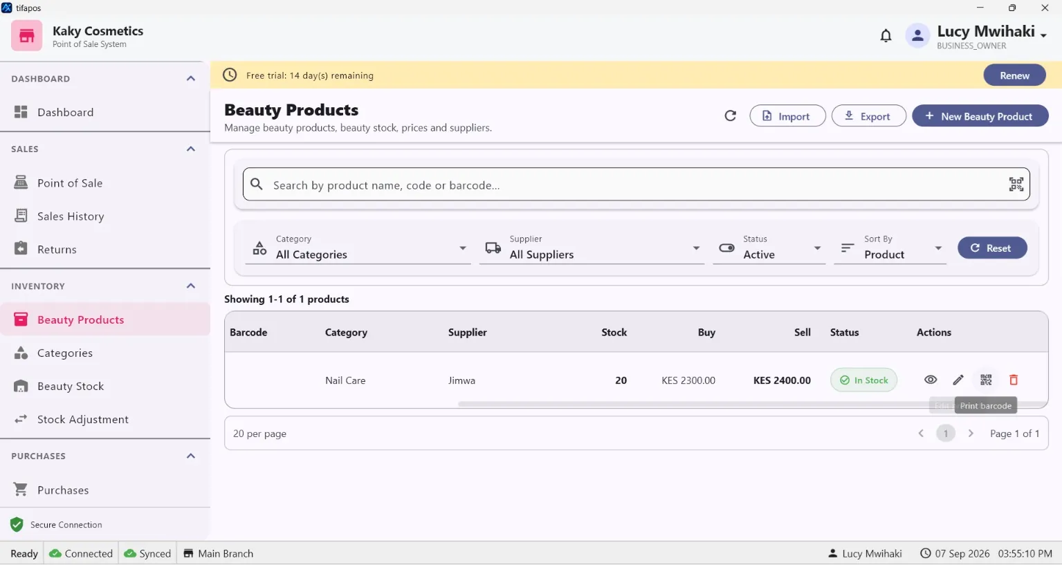This screenshot has width=1062, height=565.
Task: Click the Lucy Mwihaki status bar entry
Action: coord(865,553)
